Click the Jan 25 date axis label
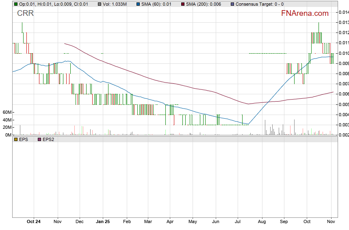349x230 pixels. [x=102, y=222]
